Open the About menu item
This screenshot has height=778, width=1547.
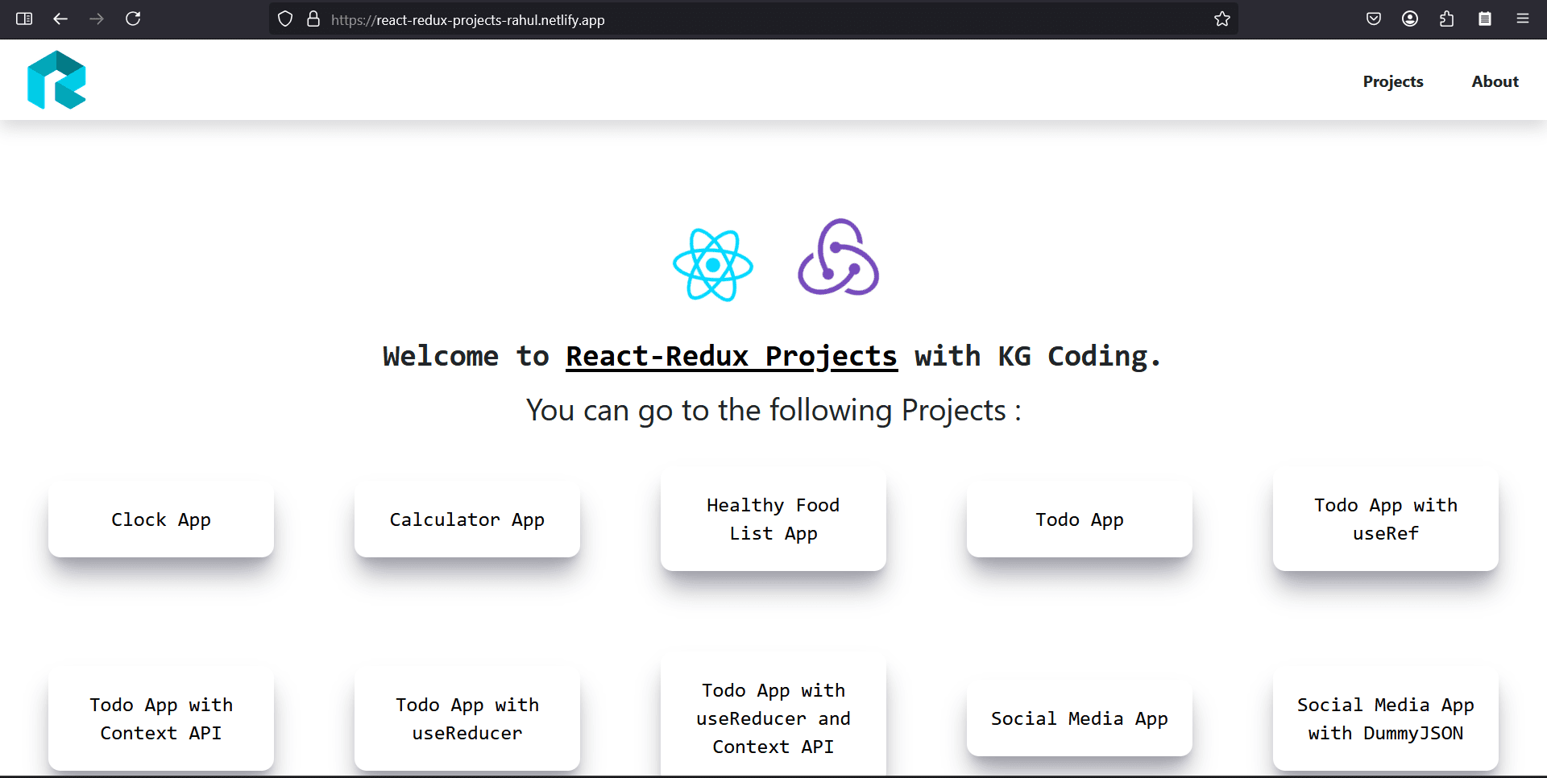1495,81
